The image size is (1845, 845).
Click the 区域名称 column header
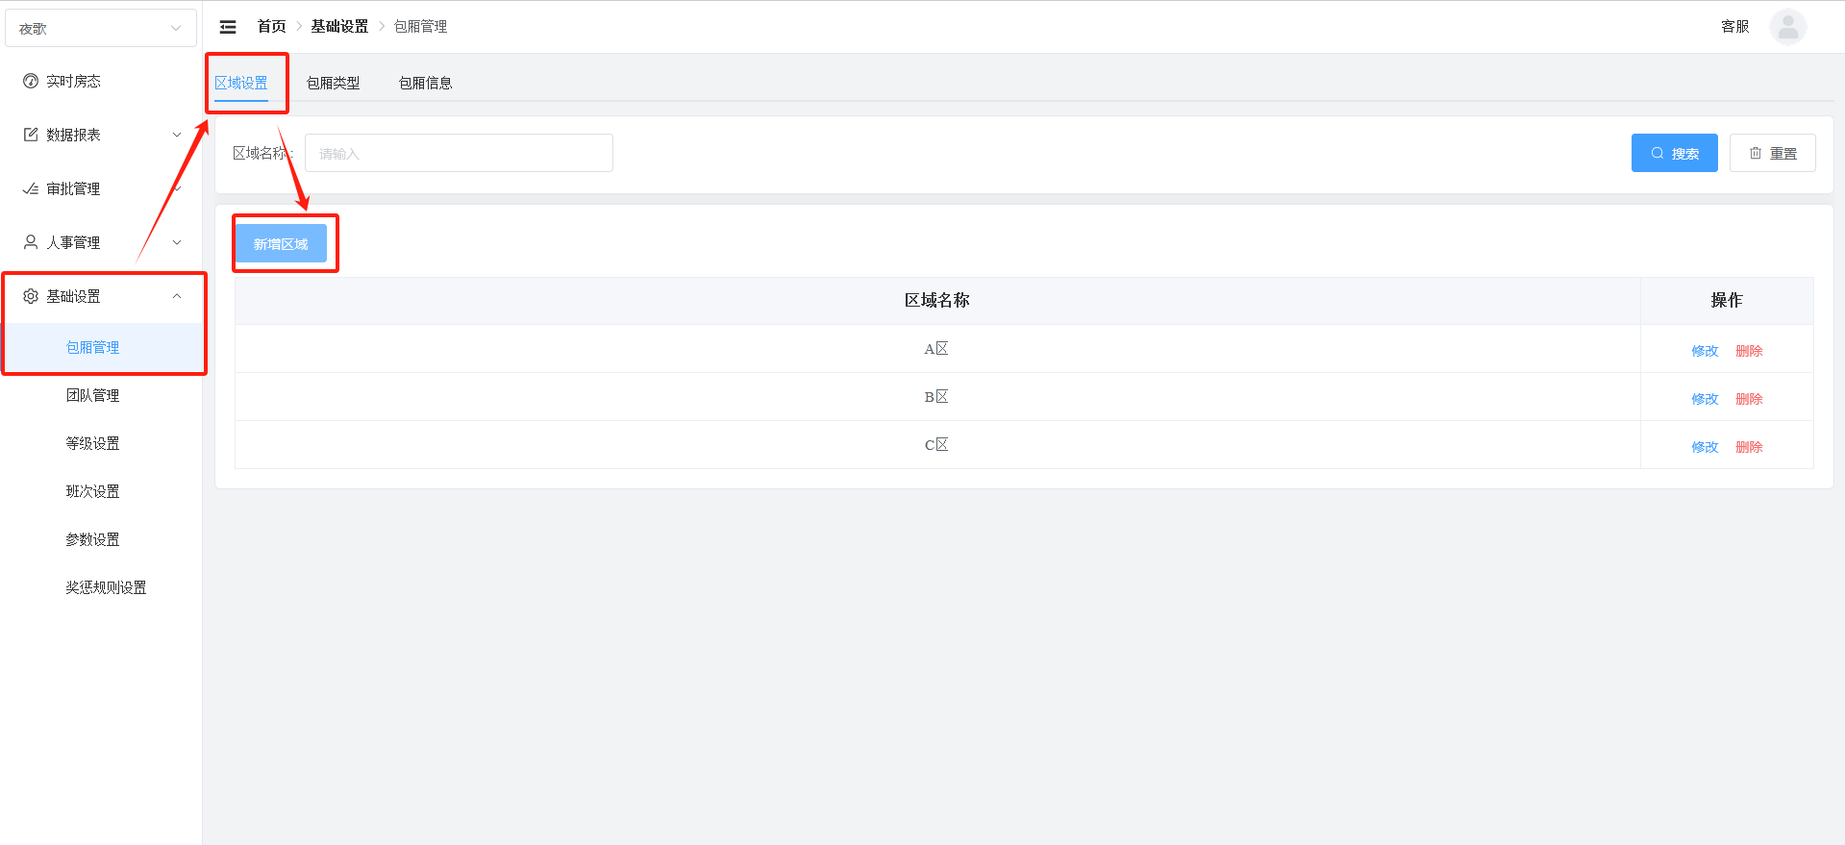click(x=937, y=301)
